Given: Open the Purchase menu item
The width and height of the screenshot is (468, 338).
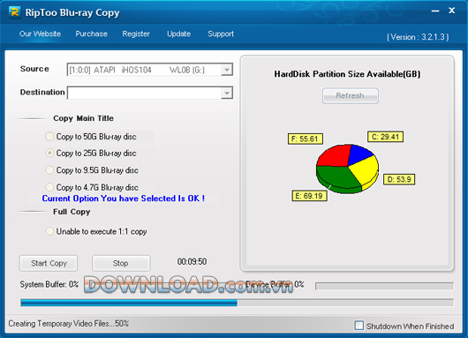Looking at the screenshot, I should coord(91,34).
